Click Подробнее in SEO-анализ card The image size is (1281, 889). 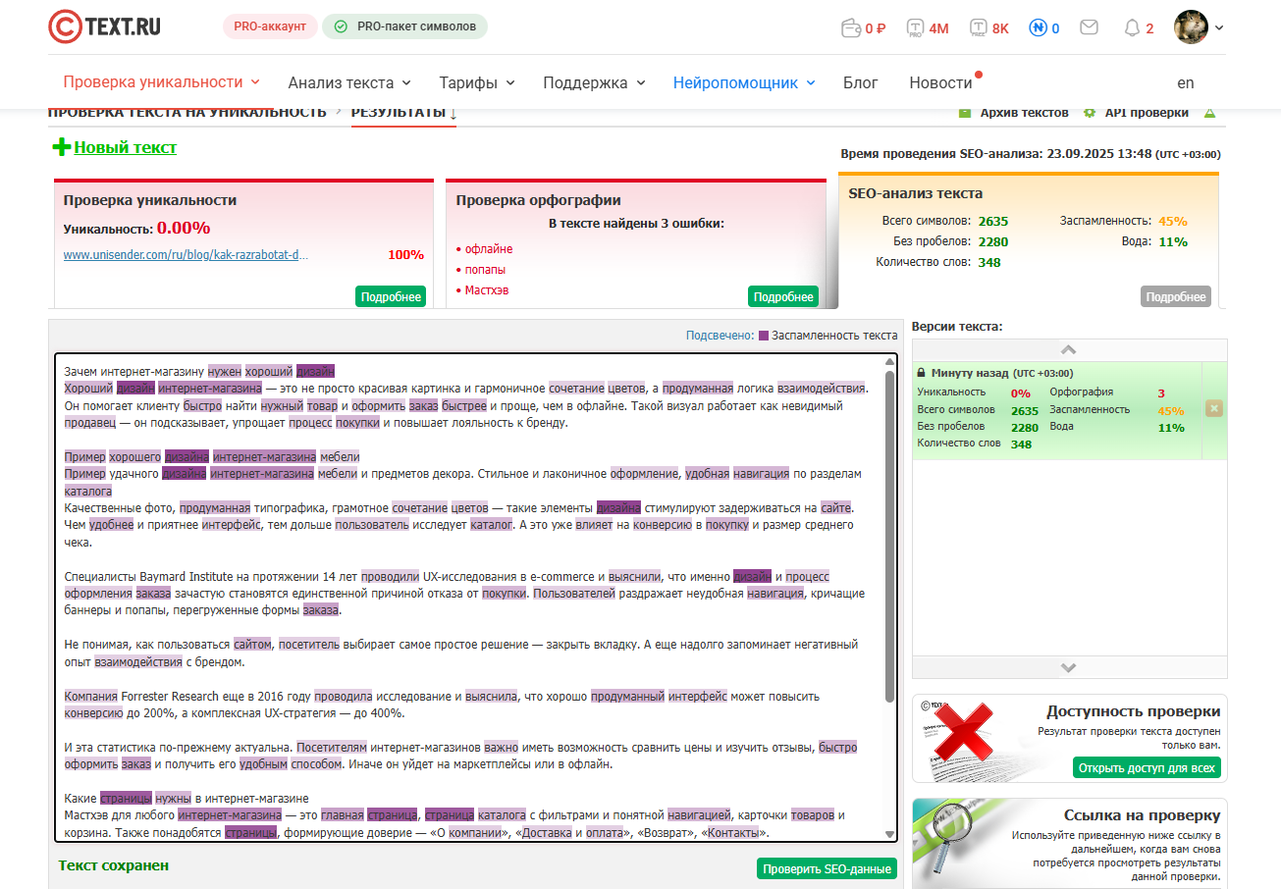pyautogui.click(x=1176, y=296)
